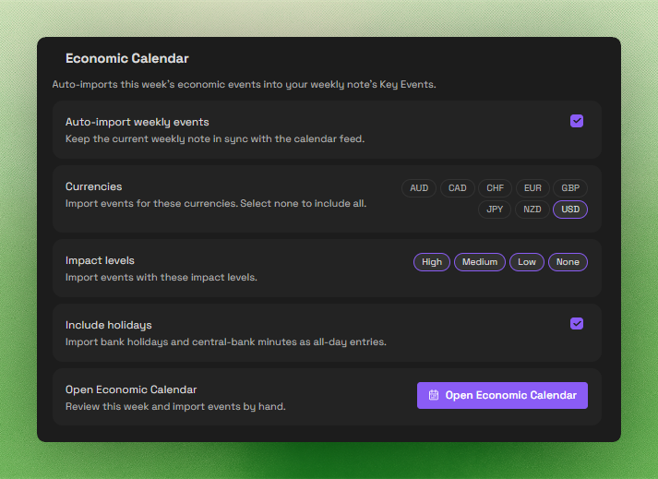Disable the Include holidays checkbox
The height and width of the screenshot is (479, 658).
(577, 324)
